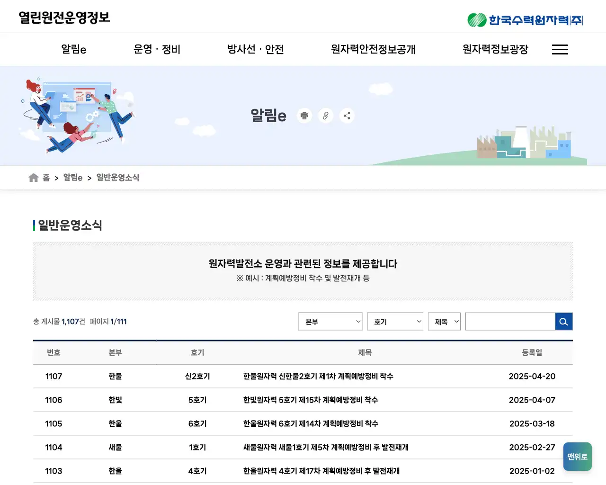Select row number 1107 cell
The height and width of the screenshot is (485, 606).
(53, 377)
